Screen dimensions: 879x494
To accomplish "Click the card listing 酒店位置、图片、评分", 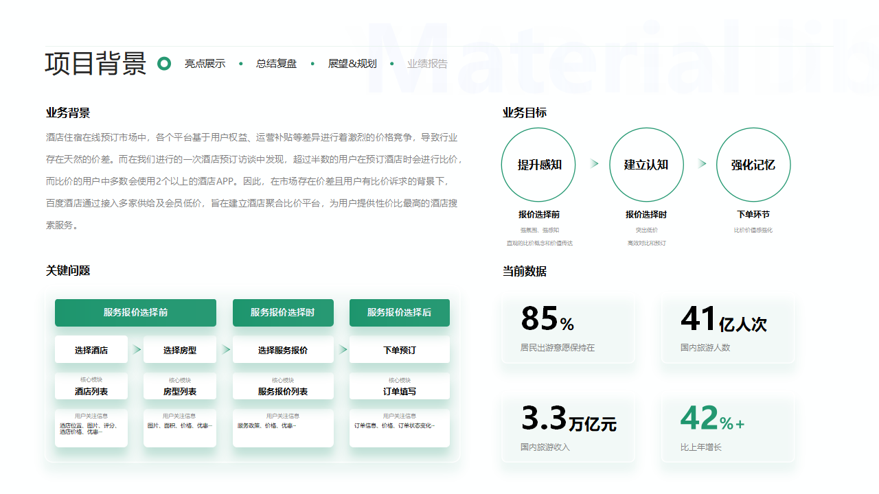I will [91, 428].
